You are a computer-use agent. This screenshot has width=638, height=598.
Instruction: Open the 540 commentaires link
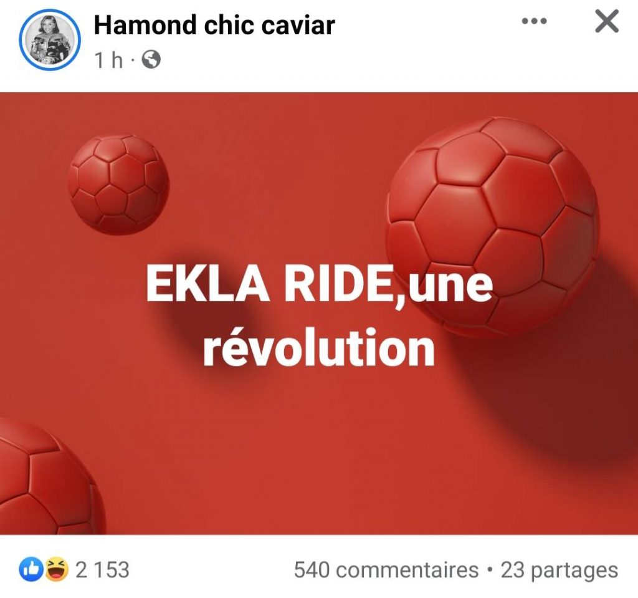[386, 569]
